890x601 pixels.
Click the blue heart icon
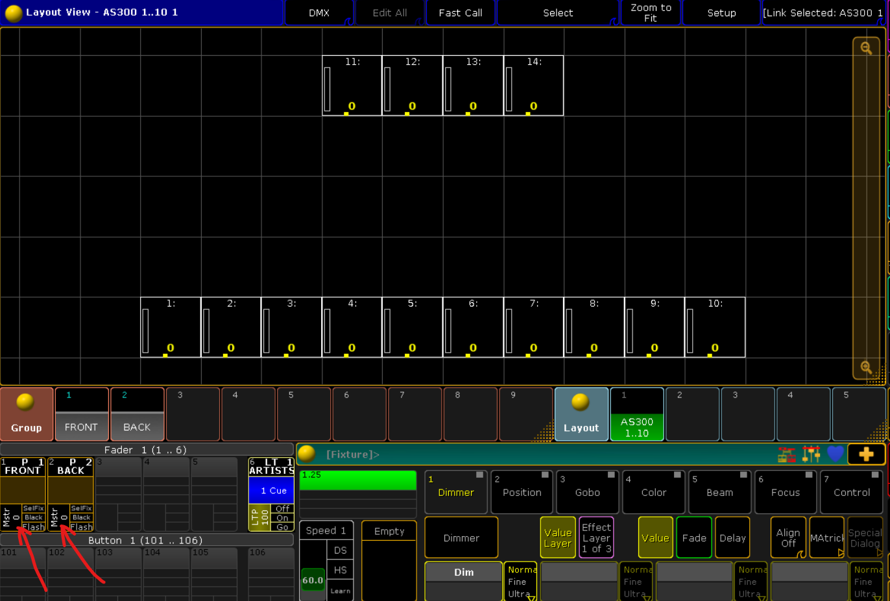(x=836, y=454)
